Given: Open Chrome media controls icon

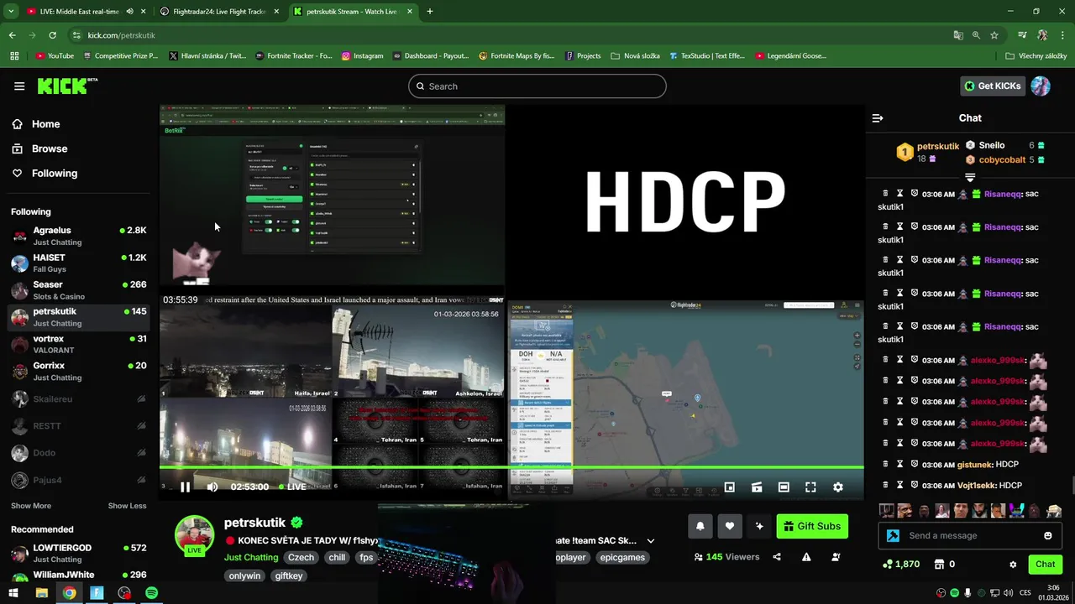Looking at the screenshot, I should [x=1022, y=35].
